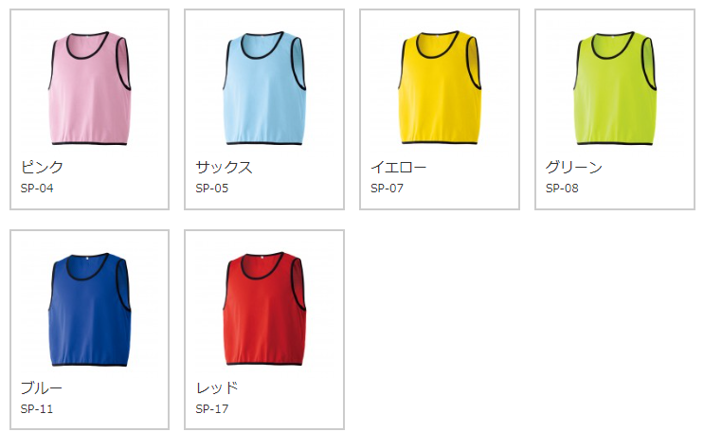
Task: Click the イエロー color name label
Action: click(x=399, y=167)
